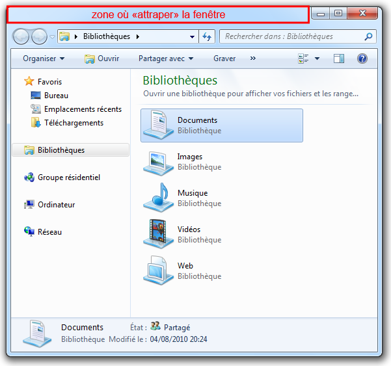Click the change view icon
The height and width of the screenshot is (366, 391).
click(303, 59)
